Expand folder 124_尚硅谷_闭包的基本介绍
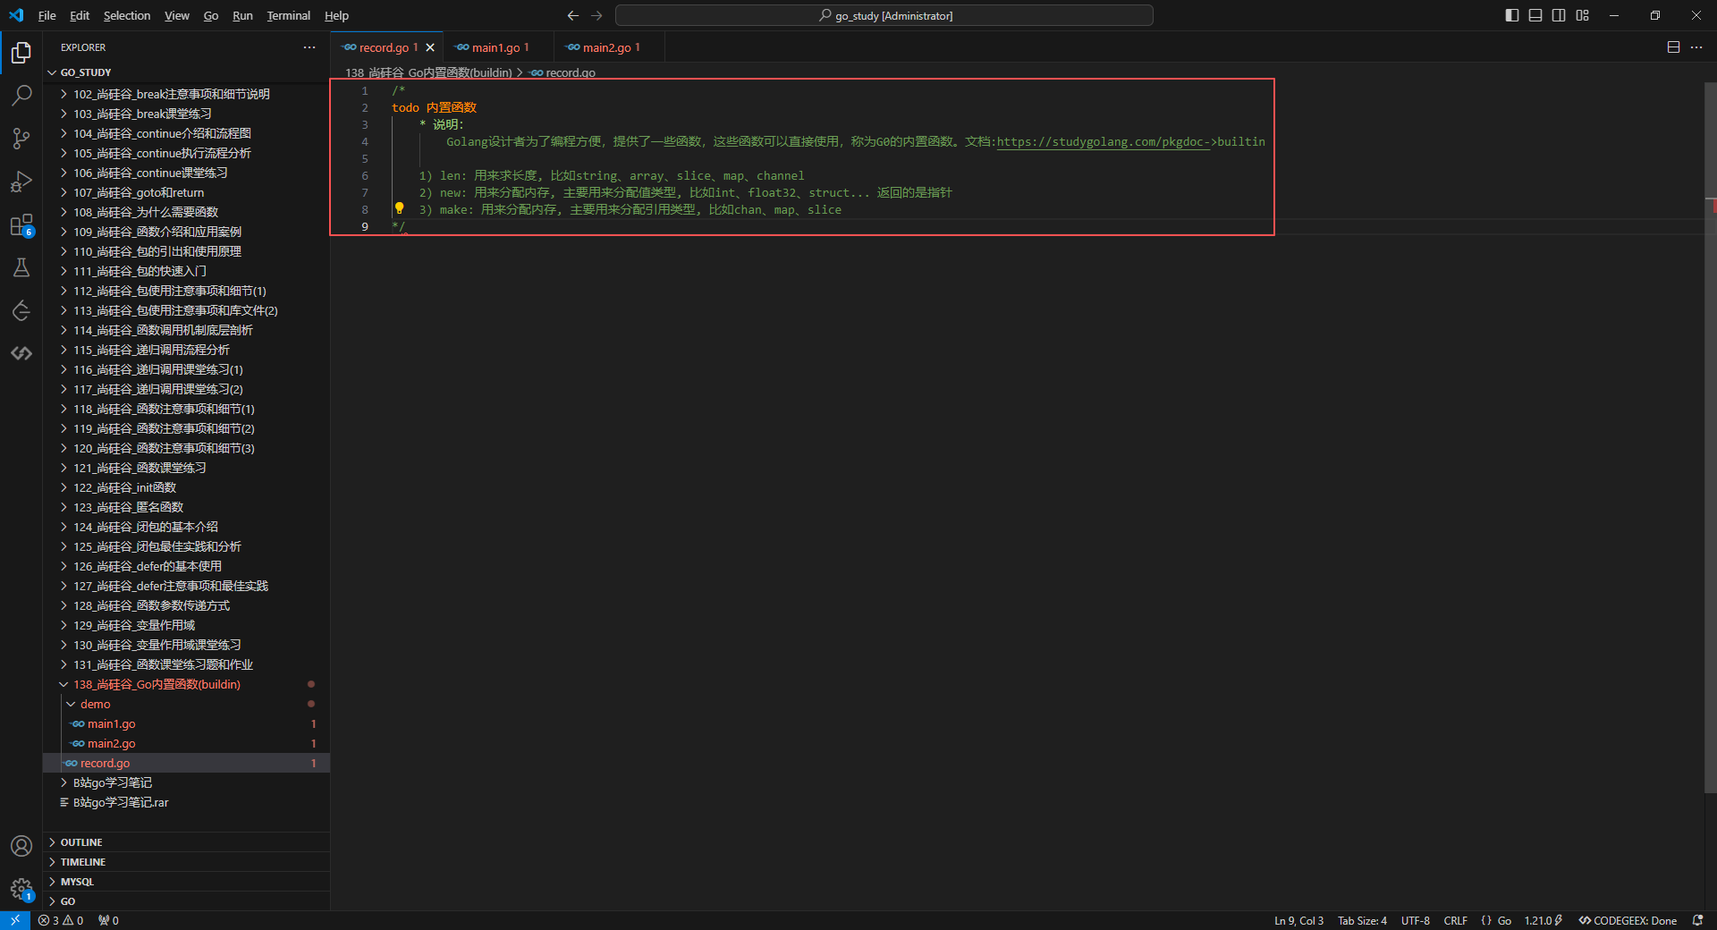 tap(186, 527)
